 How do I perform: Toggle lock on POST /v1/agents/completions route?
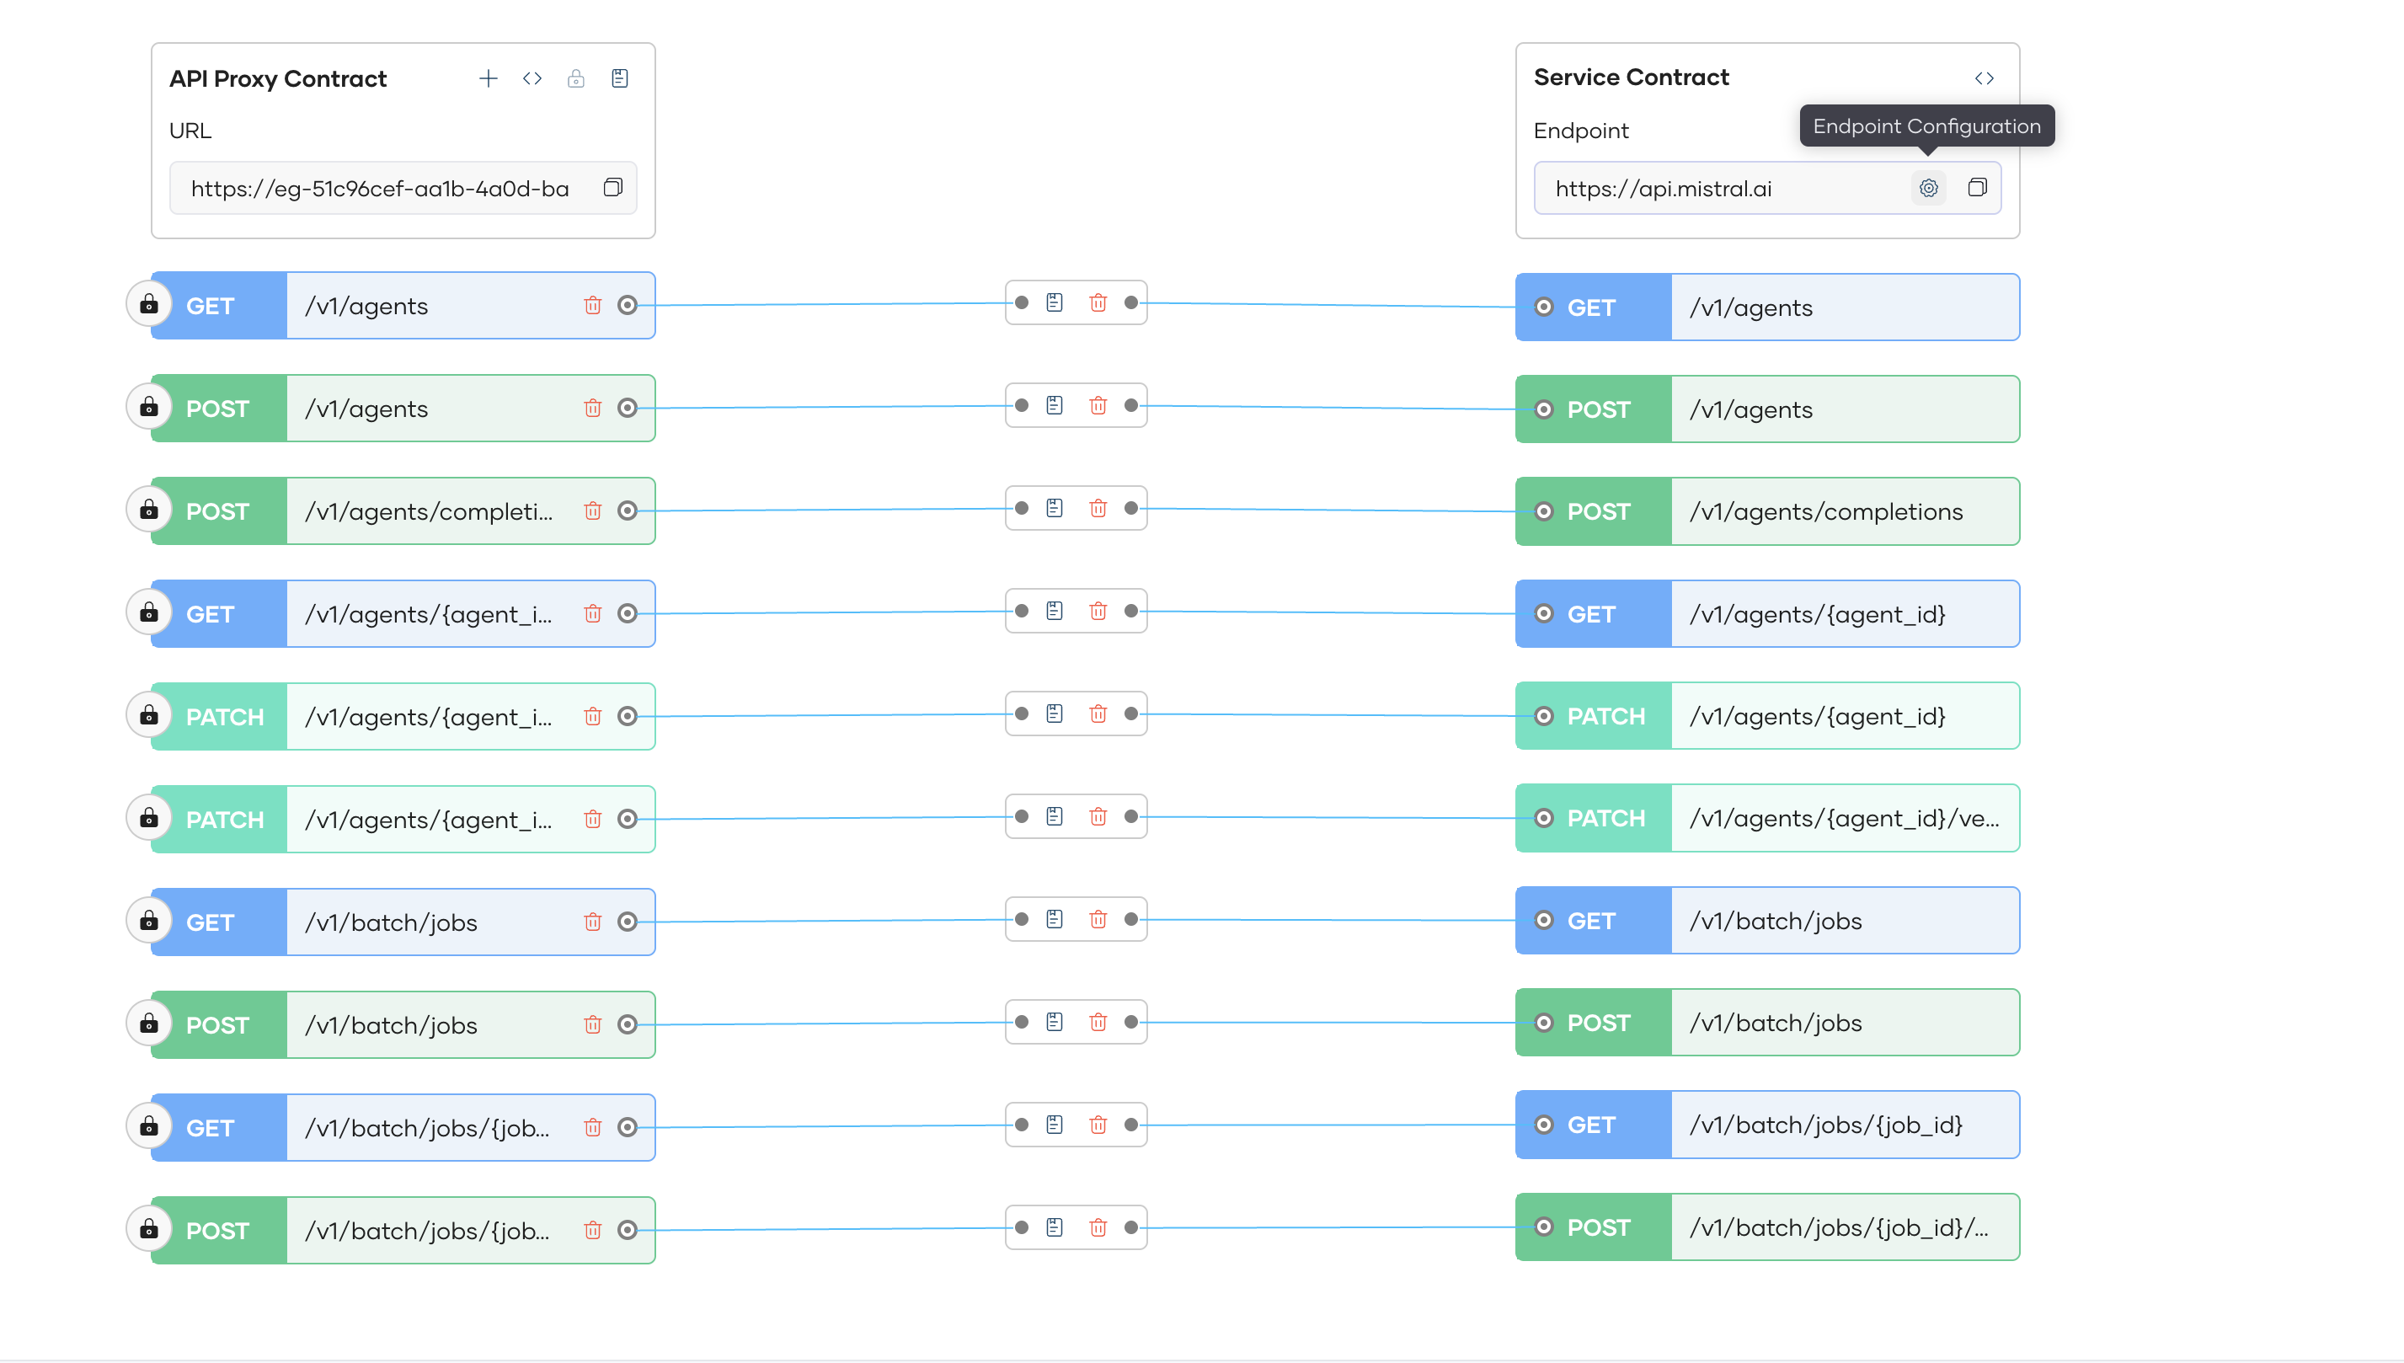pyautogui.click(x=149, y=510)
